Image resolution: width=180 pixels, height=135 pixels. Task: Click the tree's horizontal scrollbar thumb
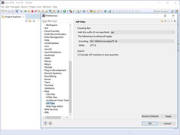tap(53, 118)
